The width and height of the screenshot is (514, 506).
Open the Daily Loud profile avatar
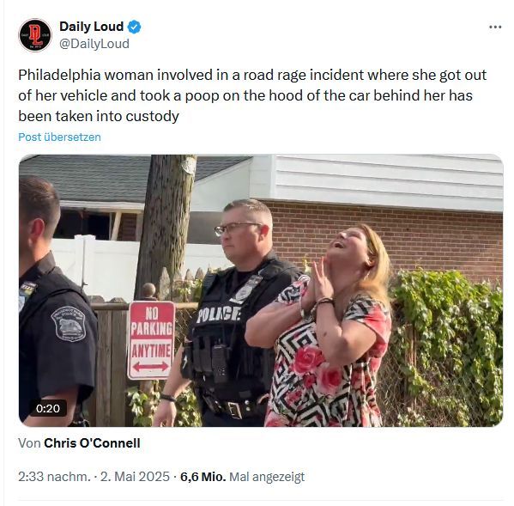[35, 34]
